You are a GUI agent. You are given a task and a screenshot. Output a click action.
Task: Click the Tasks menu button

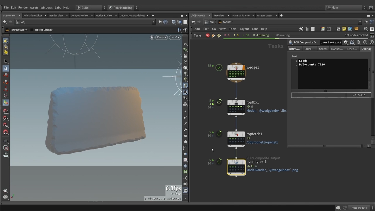198,35
